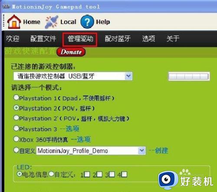Click the Home house icon

tap(14, 22)
